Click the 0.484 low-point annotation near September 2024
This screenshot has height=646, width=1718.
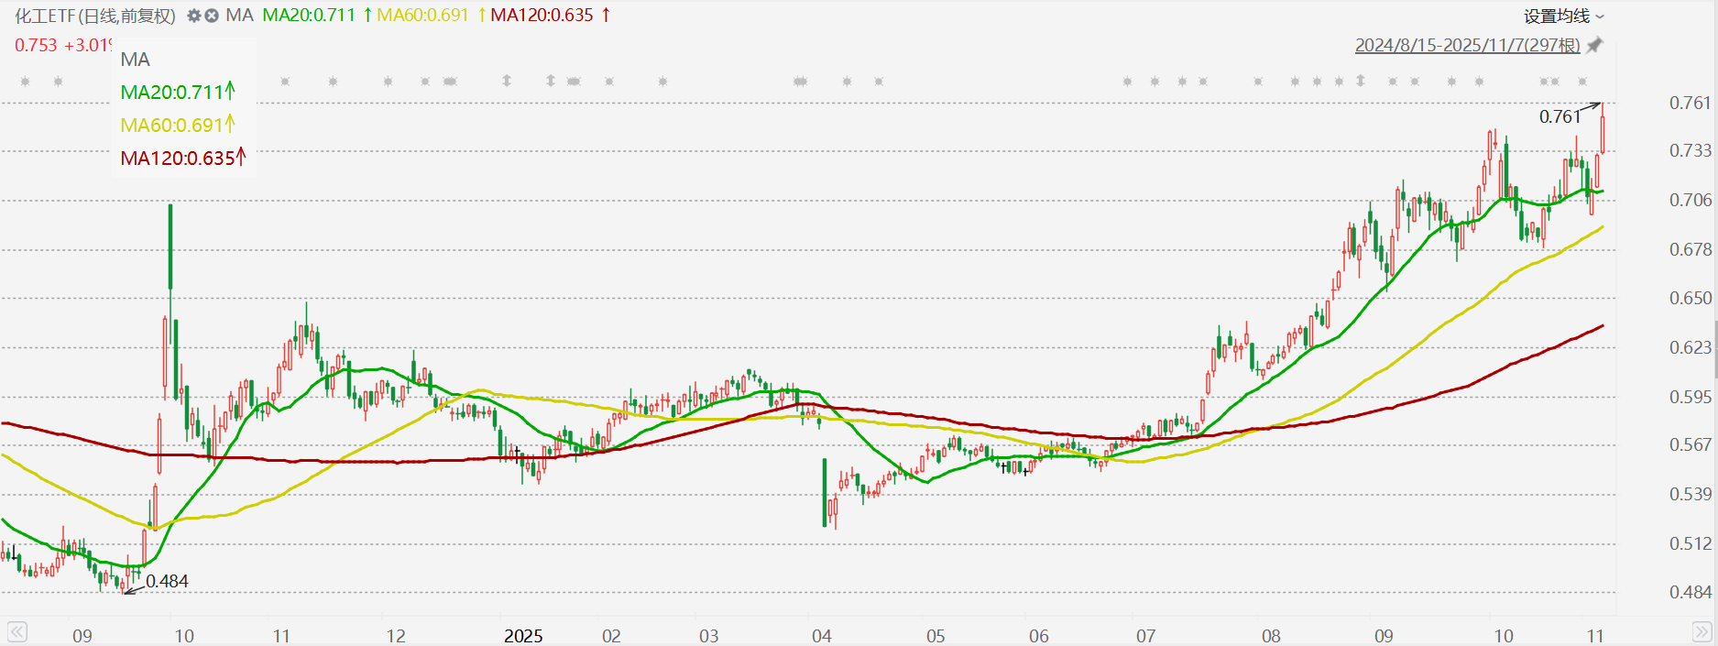pos(167,581)
